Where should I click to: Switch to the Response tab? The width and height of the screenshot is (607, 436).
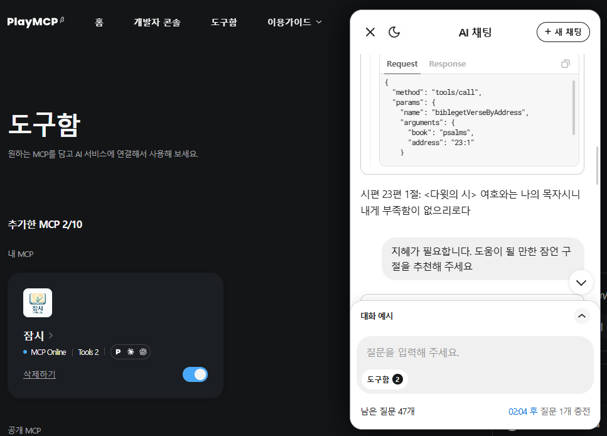coord(447,64)
